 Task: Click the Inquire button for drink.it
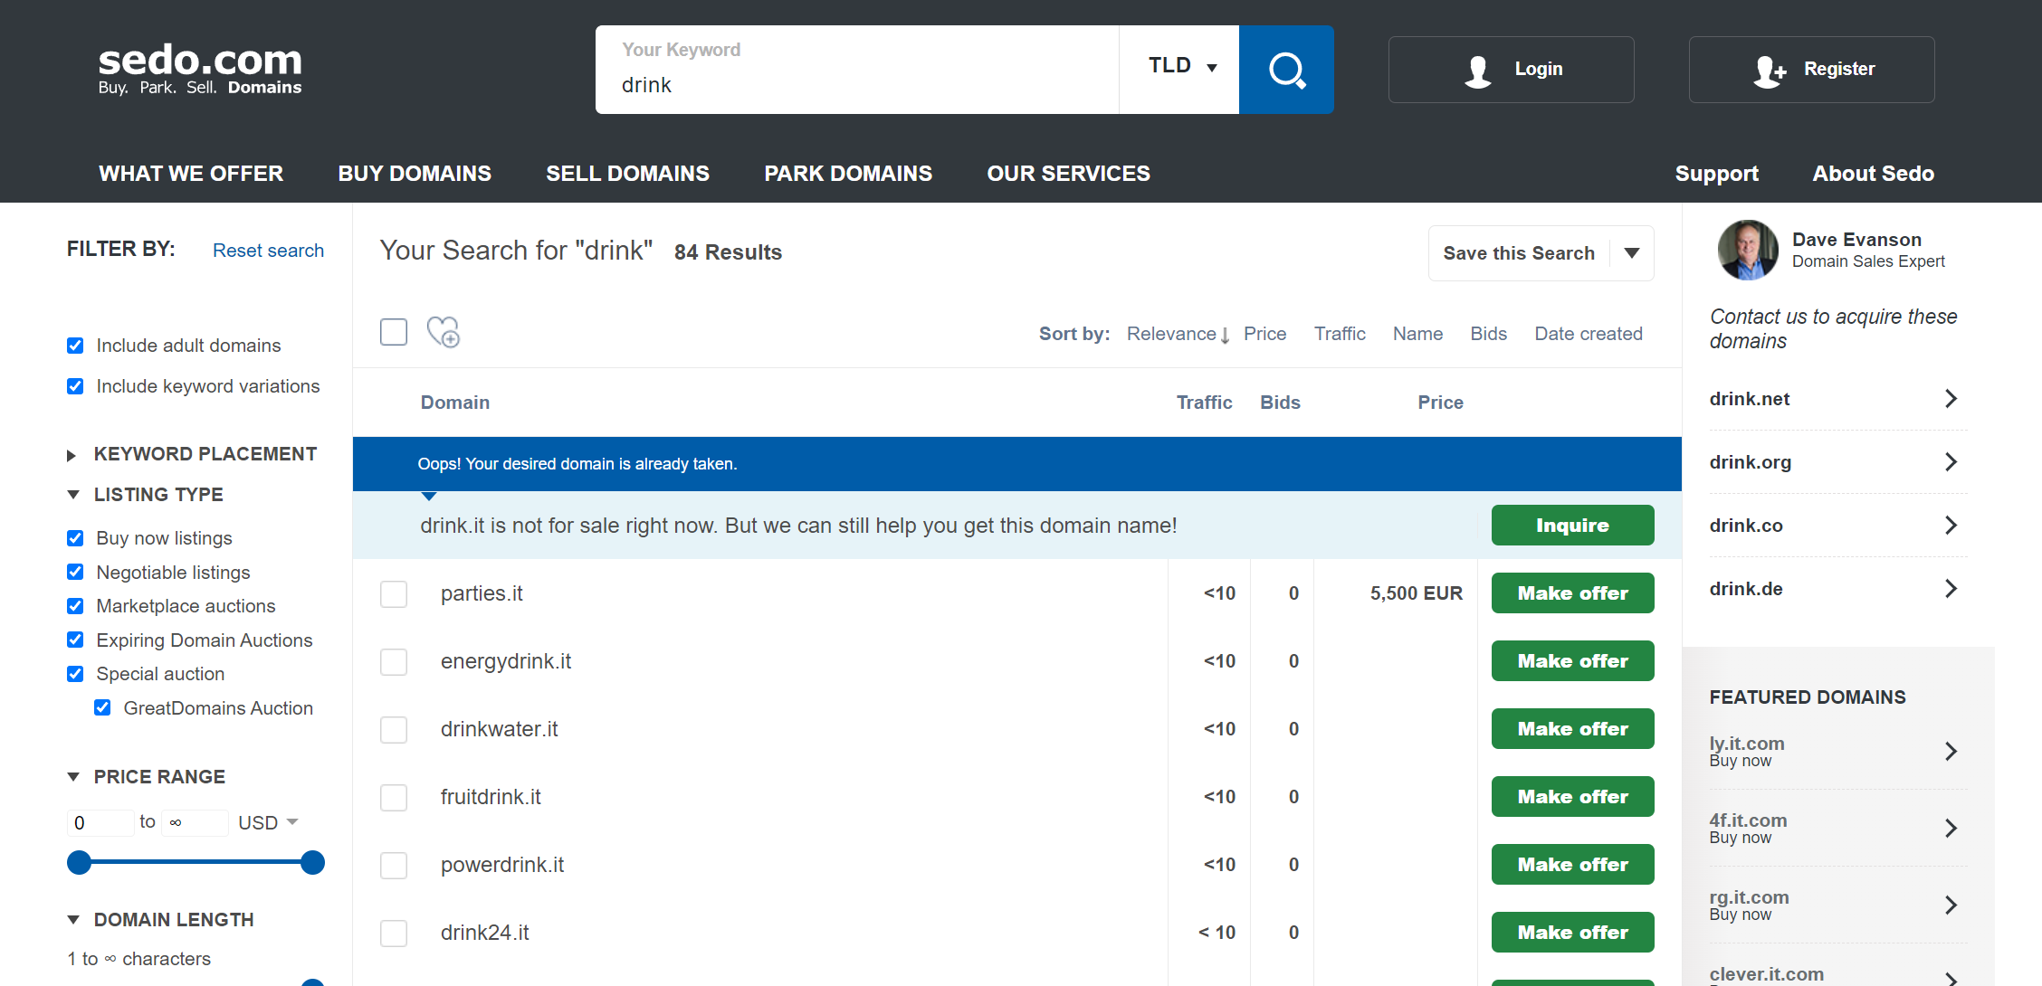pyautogui.click(x=1572, y=526)
